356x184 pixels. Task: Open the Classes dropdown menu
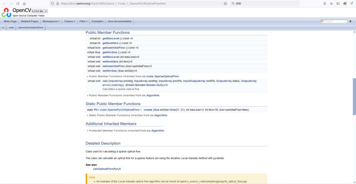click(x=70, y=21)
